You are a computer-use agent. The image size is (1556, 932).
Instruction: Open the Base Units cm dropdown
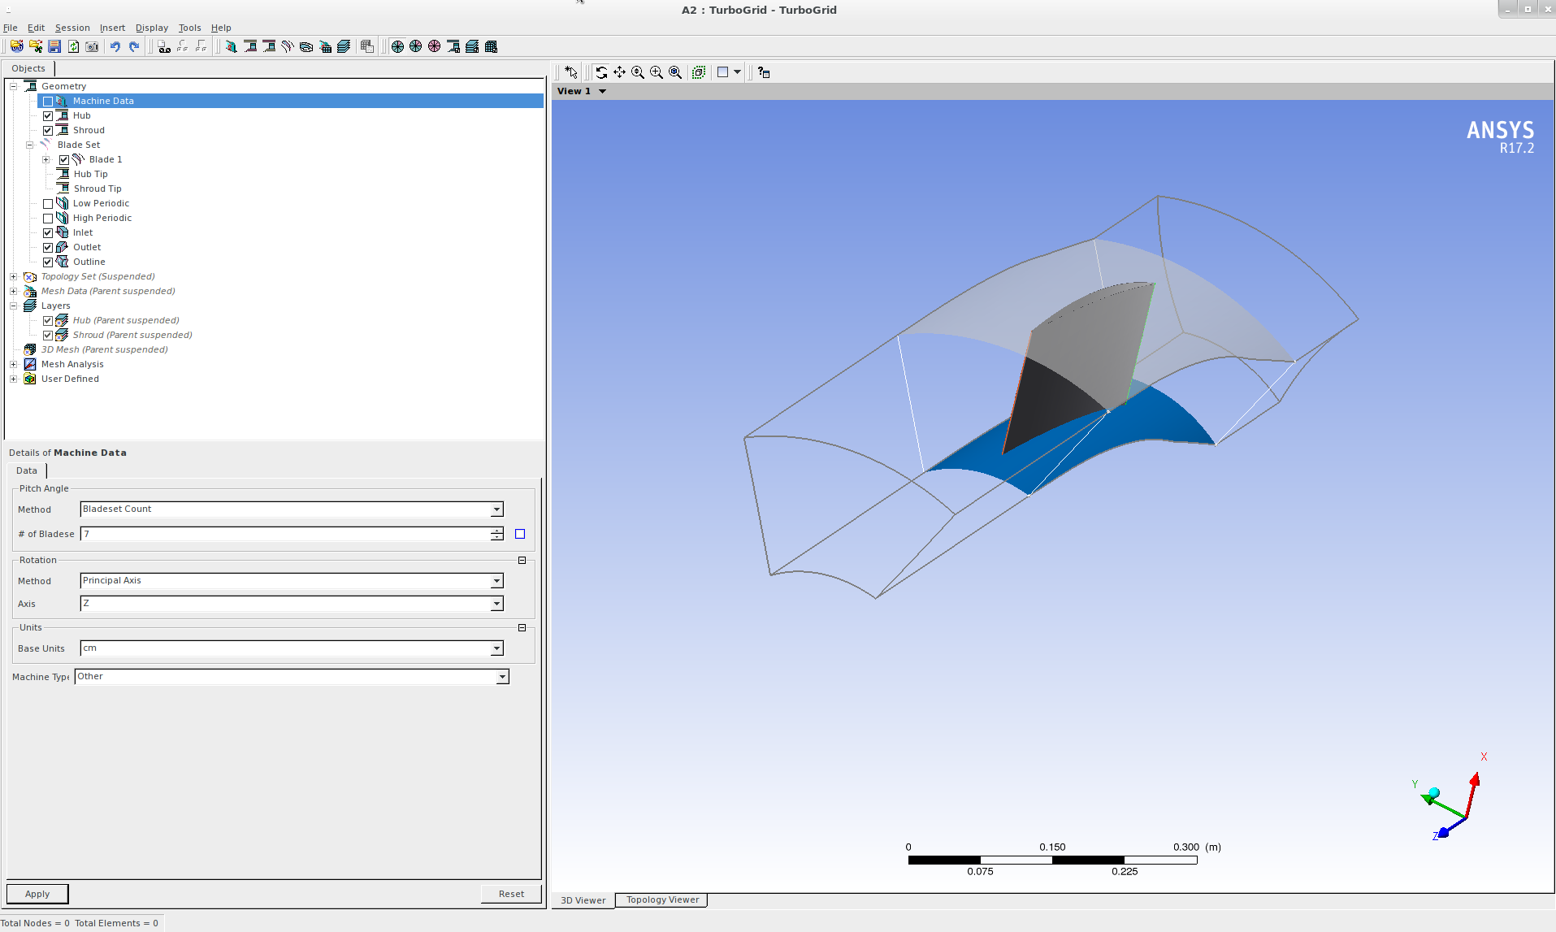point(496,648)
